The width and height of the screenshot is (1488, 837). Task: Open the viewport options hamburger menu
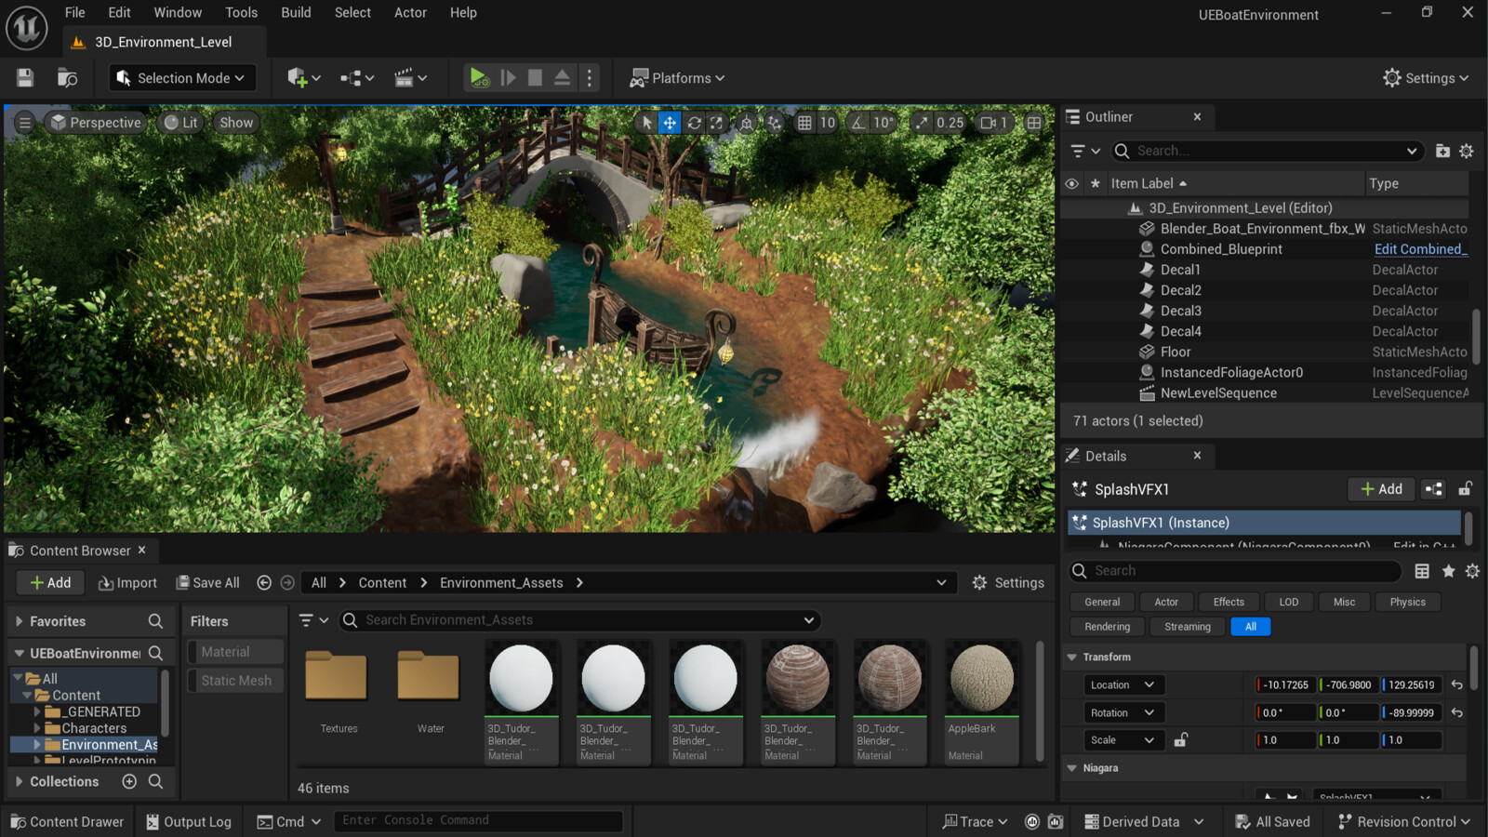pyautogui.click(x=24, y=122)
